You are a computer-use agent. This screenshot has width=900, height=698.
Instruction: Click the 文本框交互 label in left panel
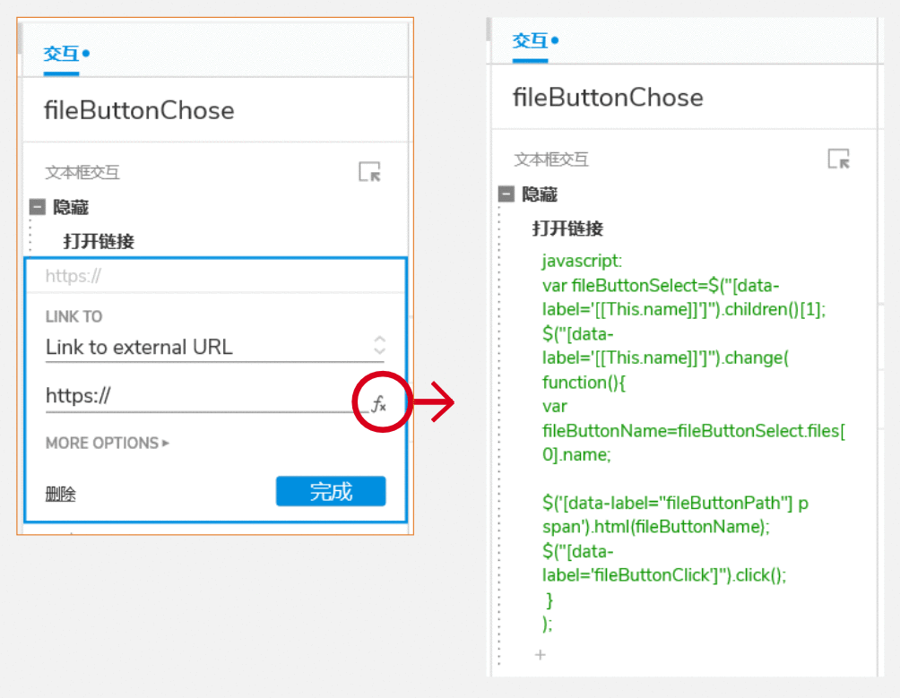(82, 172)
